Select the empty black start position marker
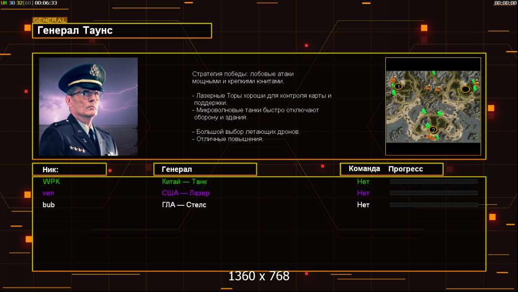The image size is (518, 292). [x=465, y=90]
